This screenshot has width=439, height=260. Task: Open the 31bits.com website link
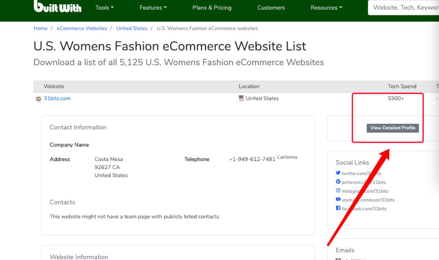pos(57,98)
